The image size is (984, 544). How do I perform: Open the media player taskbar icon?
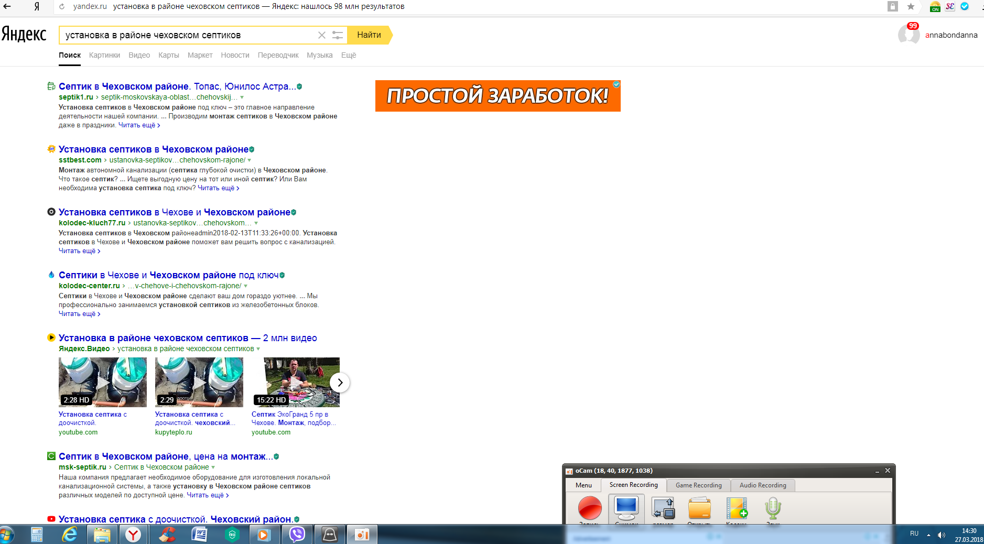tap(264, 535)
